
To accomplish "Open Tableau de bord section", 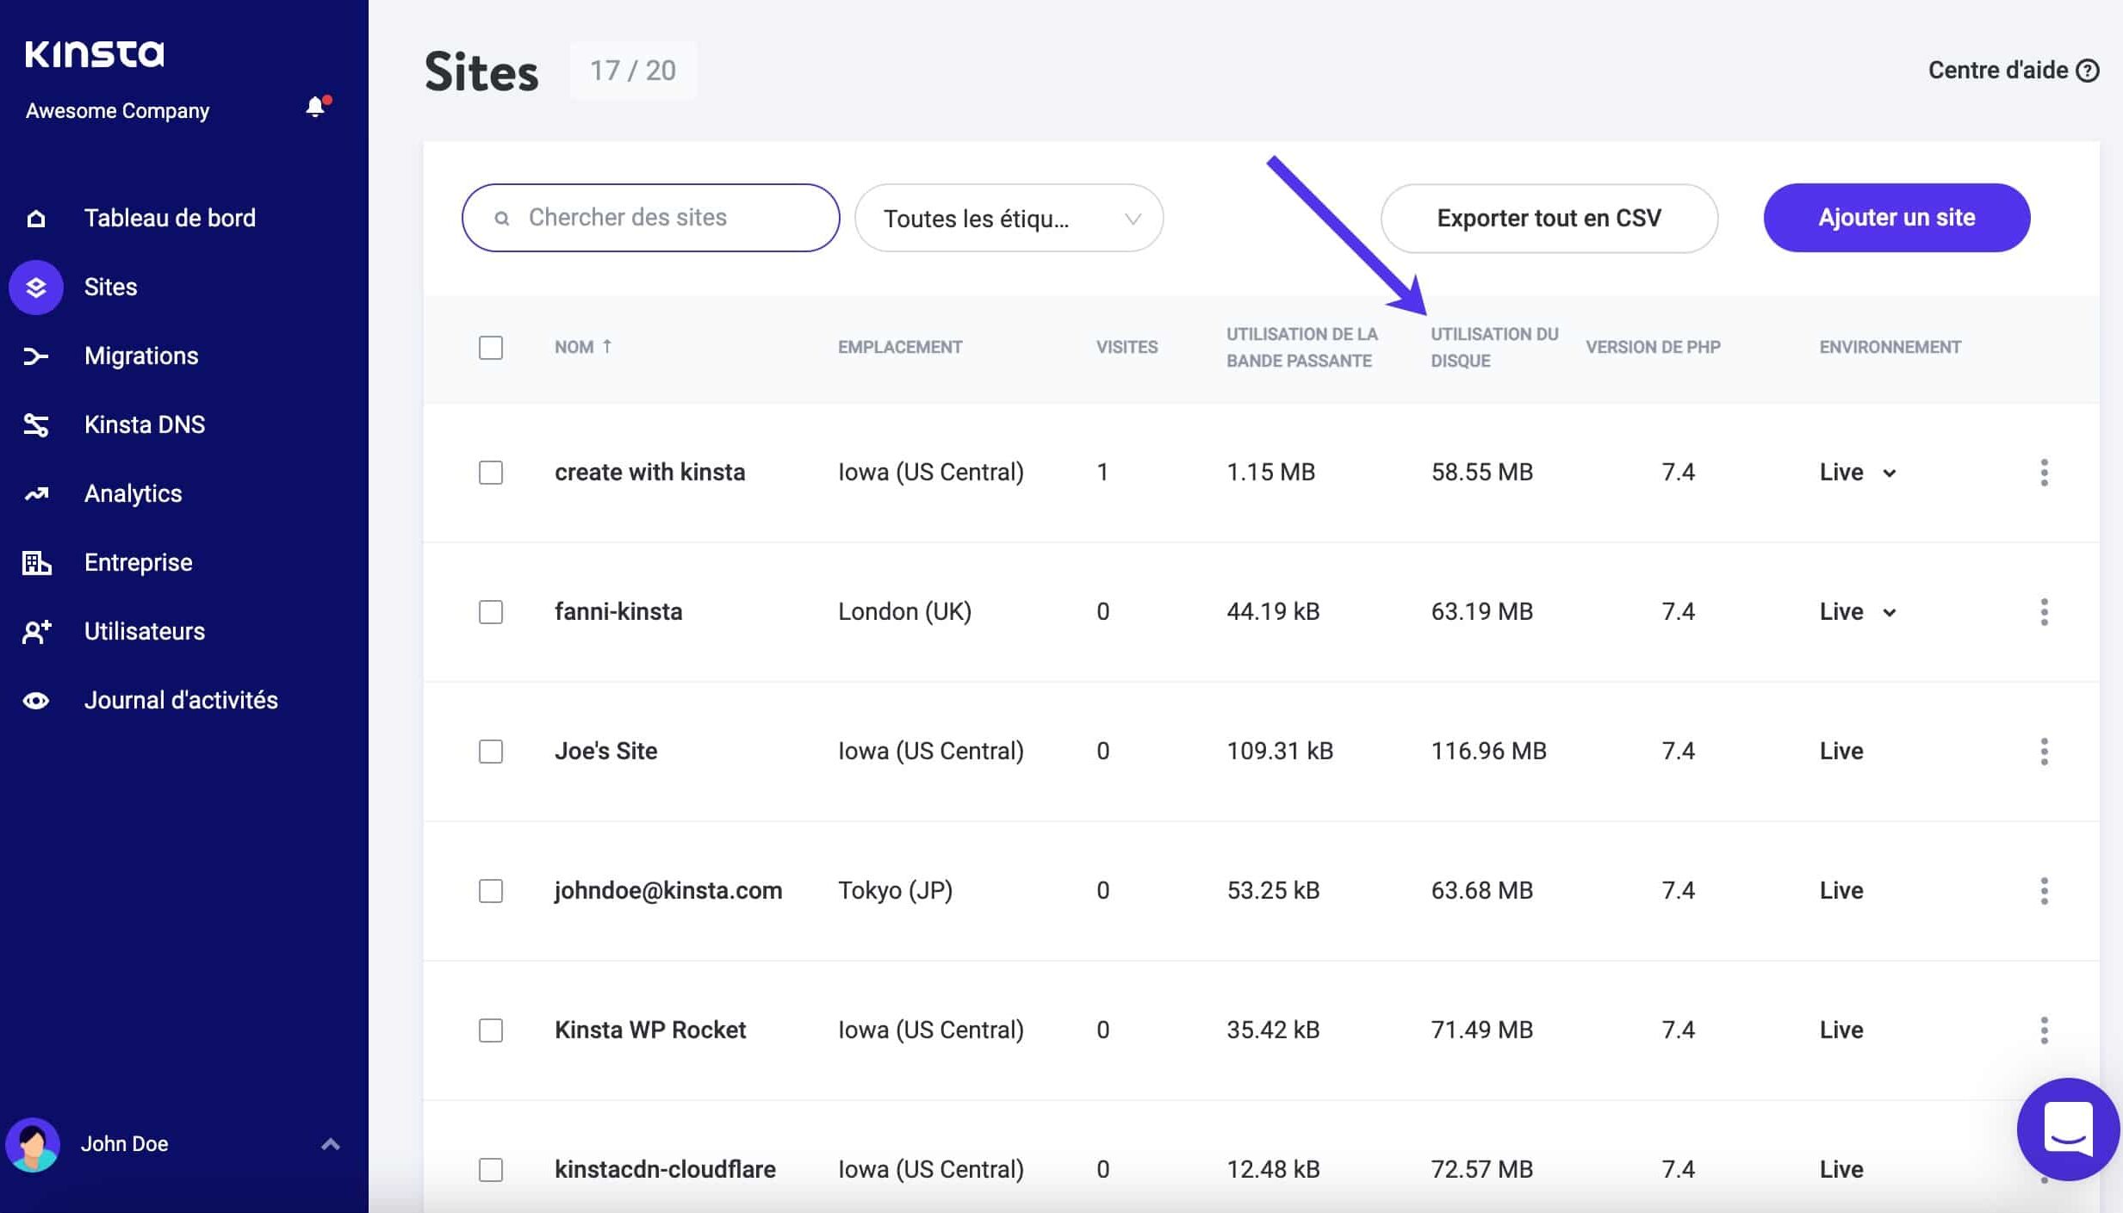I will click(x=169, y=217).
